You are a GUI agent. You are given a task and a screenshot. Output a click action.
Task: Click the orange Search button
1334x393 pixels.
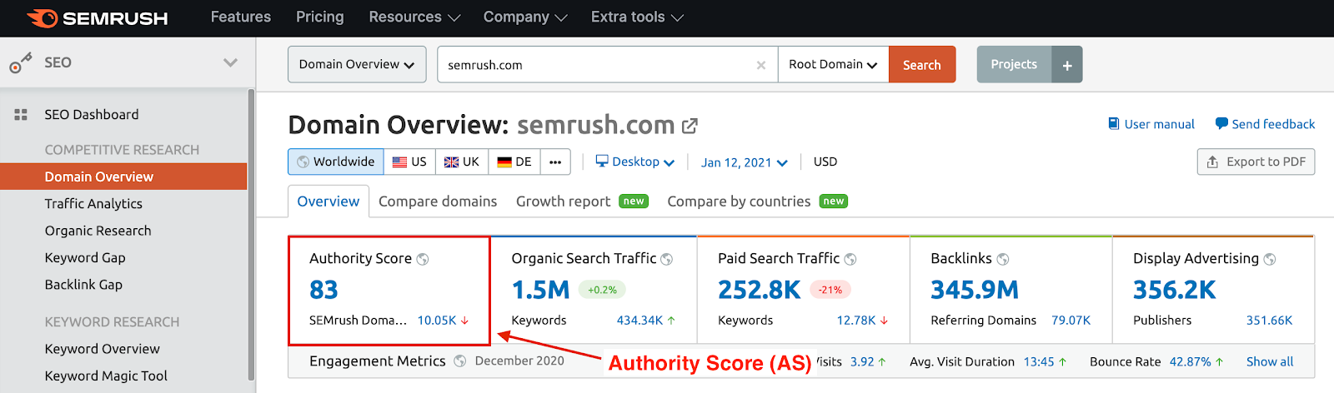(x=922, y=64)
